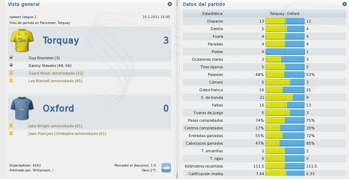Open the Torquay team name link
349x179 pixels.
(x=61, y=41)
